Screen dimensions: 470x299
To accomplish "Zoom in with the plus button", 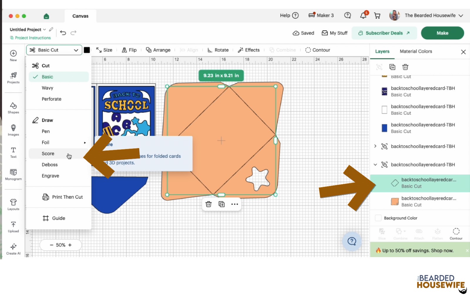I will pos(70,245).
